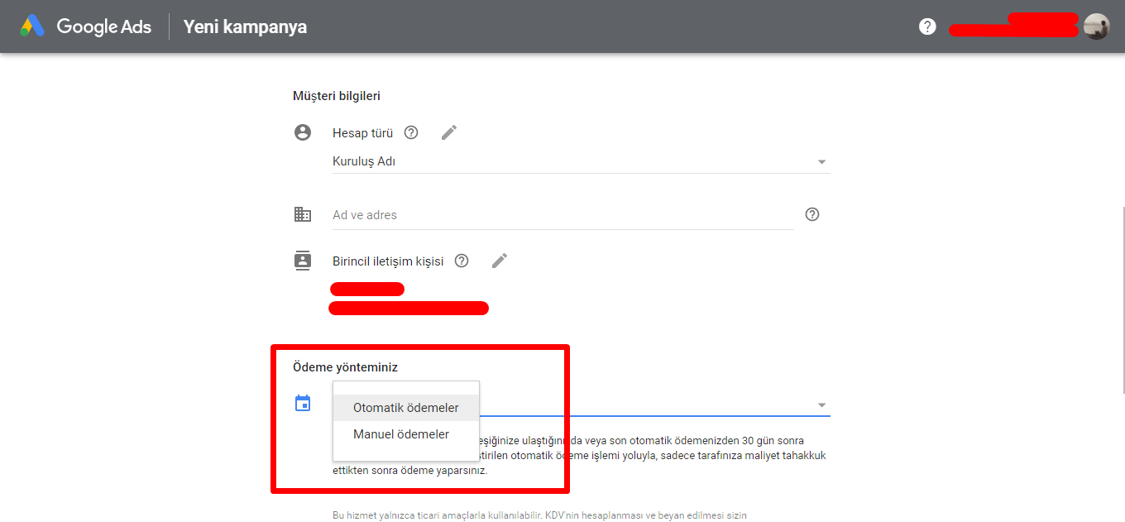
Task: Click the page's vertical scrollbar
Action: [x=1121, y=298]
